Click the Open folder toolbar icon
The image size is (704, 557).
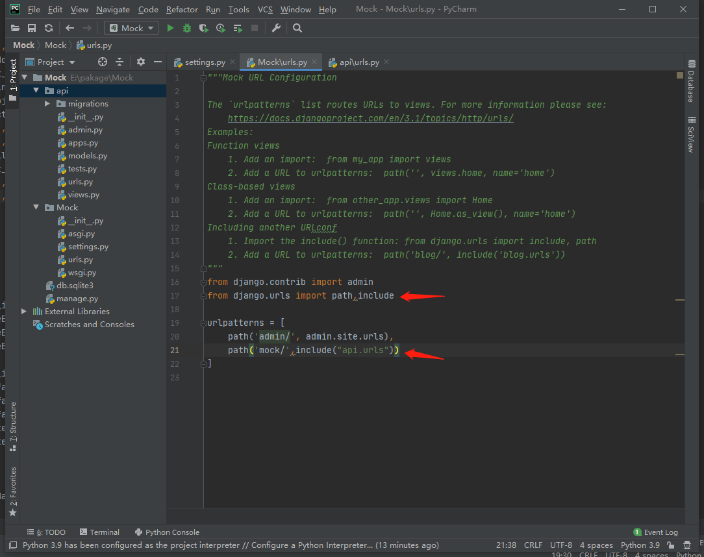coord(16,29)
